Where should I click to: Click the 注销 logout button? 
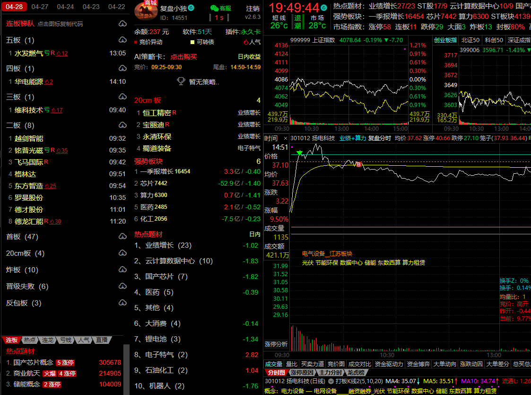point(252,9)
